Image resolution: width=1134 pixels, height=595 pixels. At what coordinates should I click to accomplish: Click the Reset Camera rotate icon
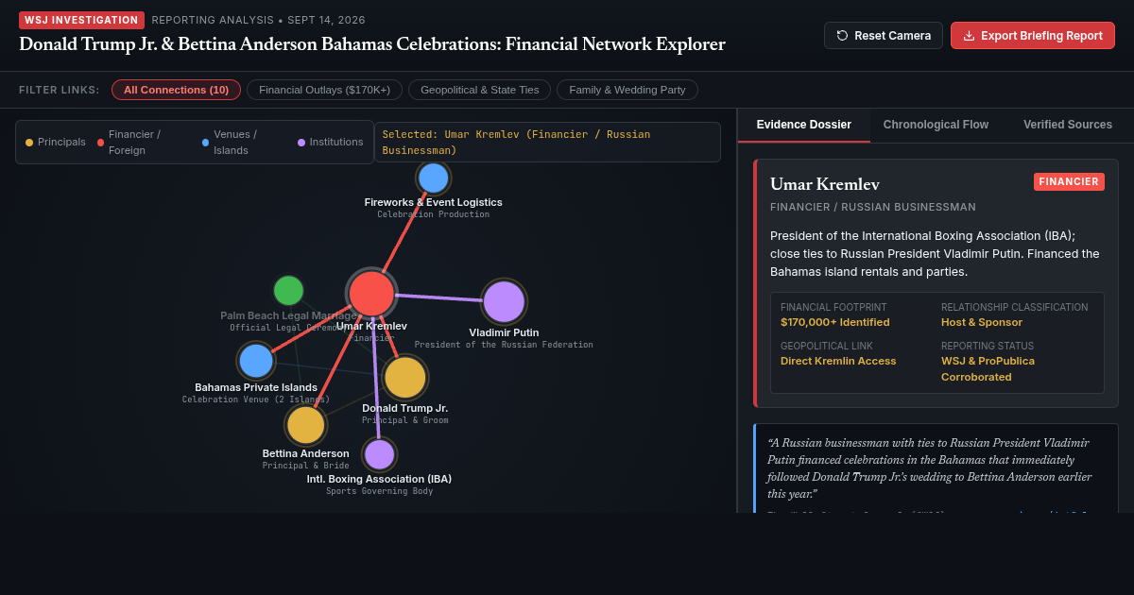[842, 36]
